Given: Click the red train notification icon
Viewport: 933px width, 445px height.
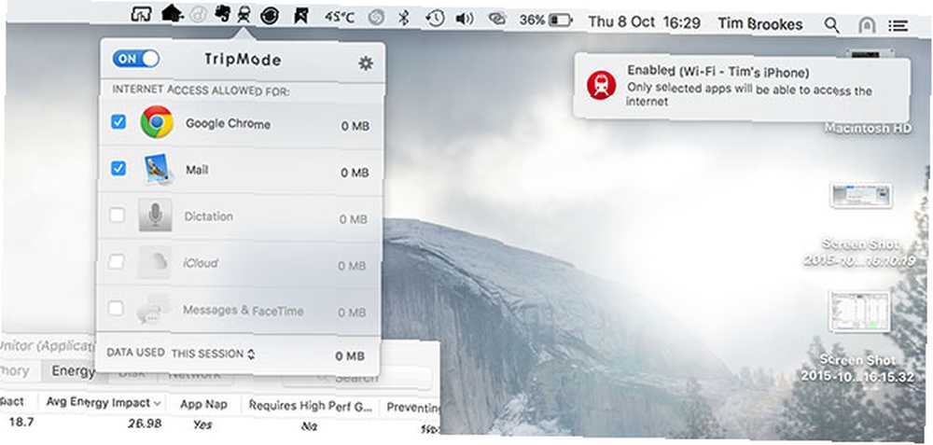Looking at the screenshot, I should click(x=601, y=85).
